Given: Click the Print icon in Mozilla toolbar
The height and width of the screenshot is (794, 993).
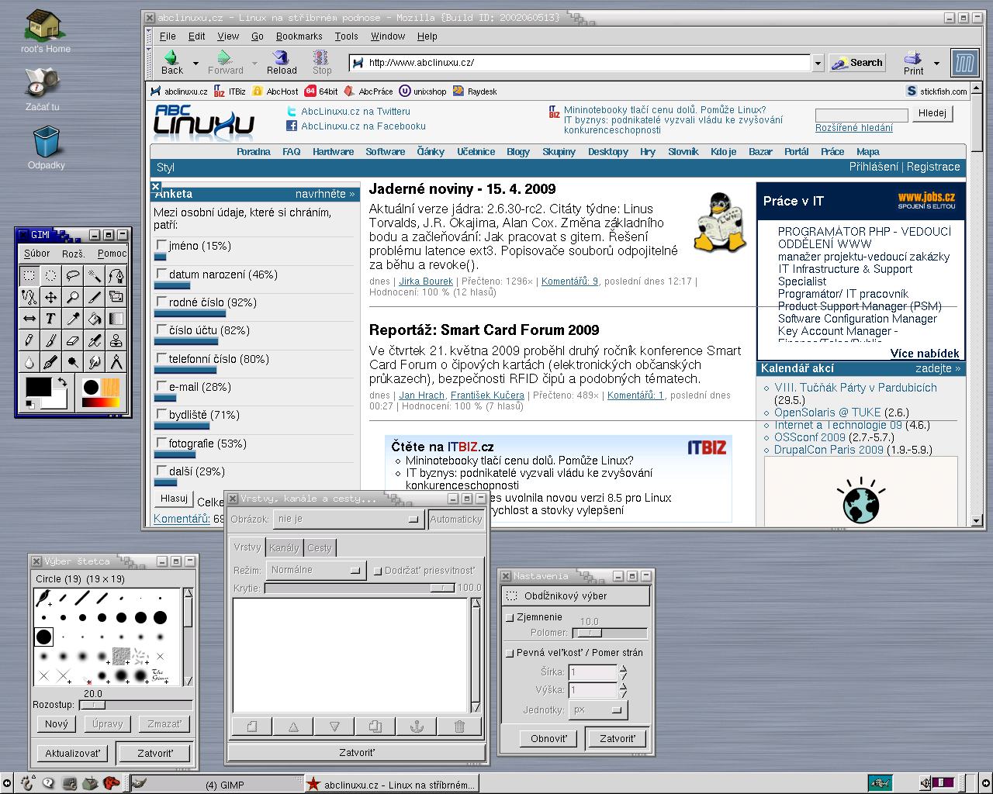Looking at the screenshot, I should click(913, 63).
